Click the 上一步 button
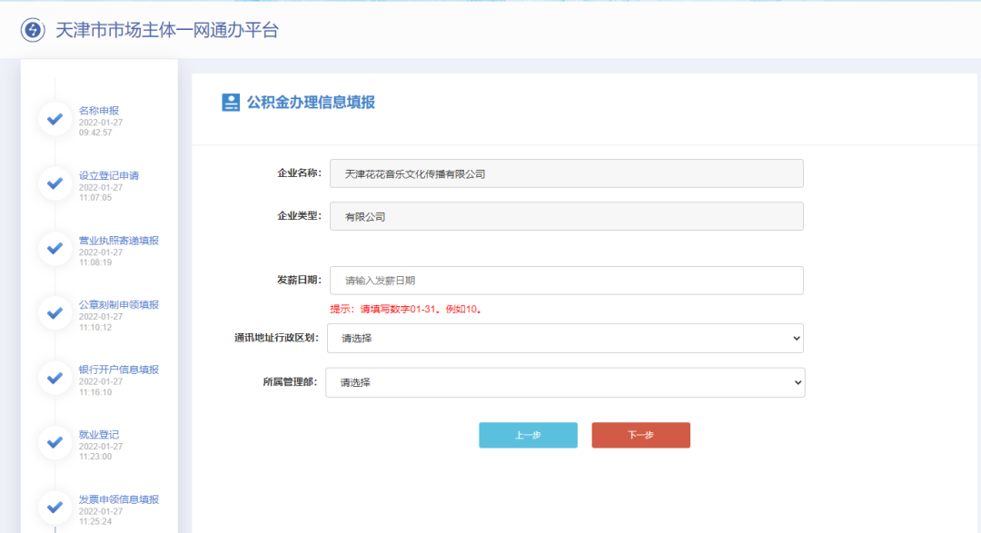981x533 pixels. point(528,435)
